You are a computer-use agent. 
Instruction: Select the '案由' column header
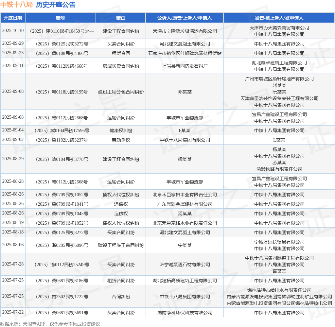tap(121, 18)
